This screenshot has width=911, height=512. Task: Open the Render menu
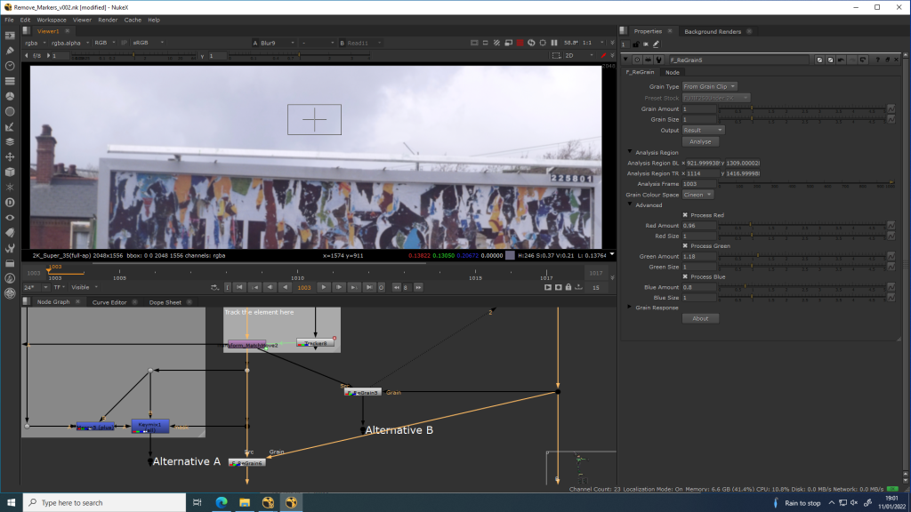pyautogui.click(x=108, y=20)
